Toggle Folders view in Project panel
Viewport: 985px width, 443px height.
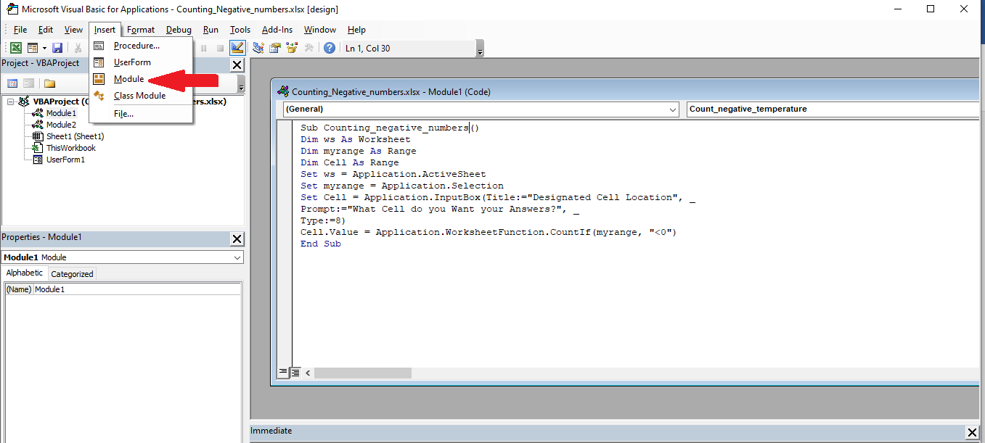(49, 83)
